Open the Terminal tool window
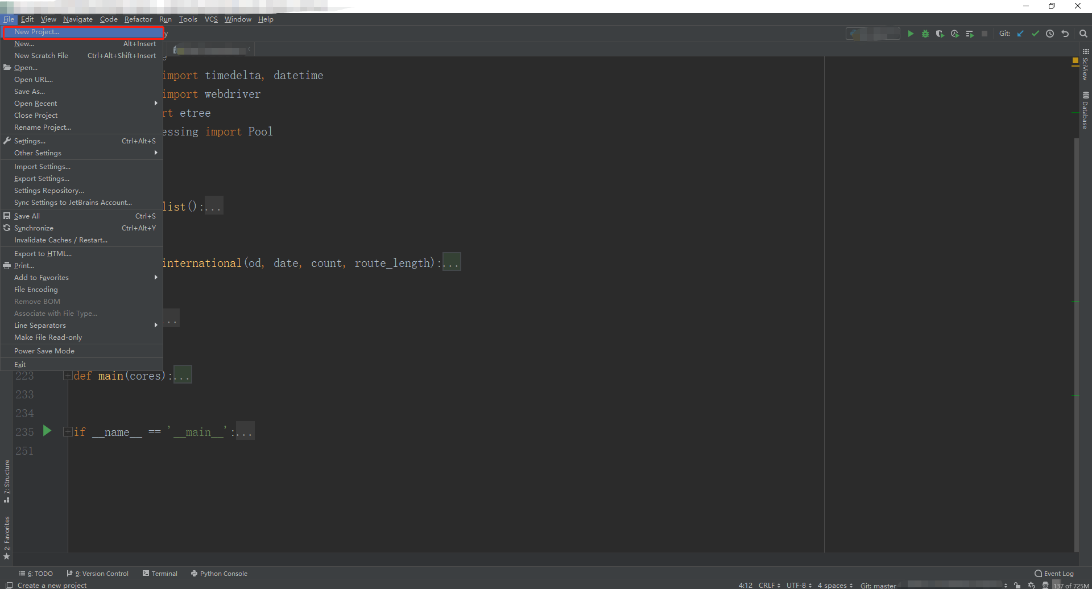Image resolution: width=1092 pixels, height=589 pixels. point(160,574)
